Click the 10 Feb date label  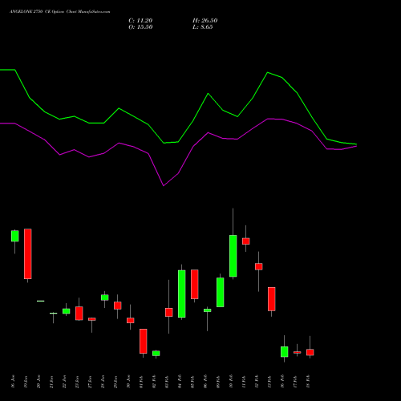(231, 382)
